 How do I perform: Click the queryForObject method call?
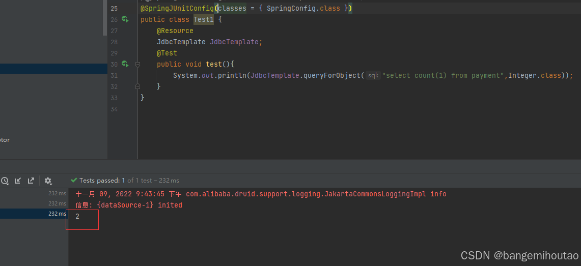point(332,75)
